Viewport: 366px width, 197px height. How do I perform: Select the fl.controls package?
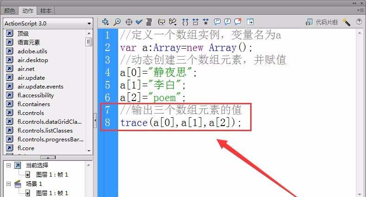pos(31,113)
